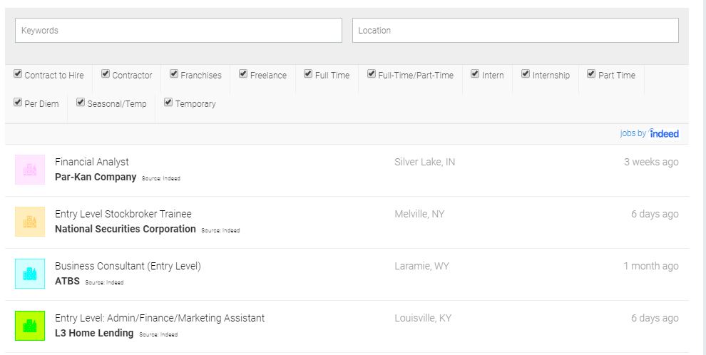Click 'Source: Indeed' beside L3 Home Lending
The image size is (706, 355).
point(158,335)
